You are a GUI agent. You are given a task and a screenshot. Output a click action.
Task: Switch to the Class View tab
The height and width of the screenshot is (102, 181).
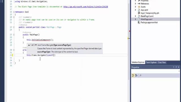point(162,62)
